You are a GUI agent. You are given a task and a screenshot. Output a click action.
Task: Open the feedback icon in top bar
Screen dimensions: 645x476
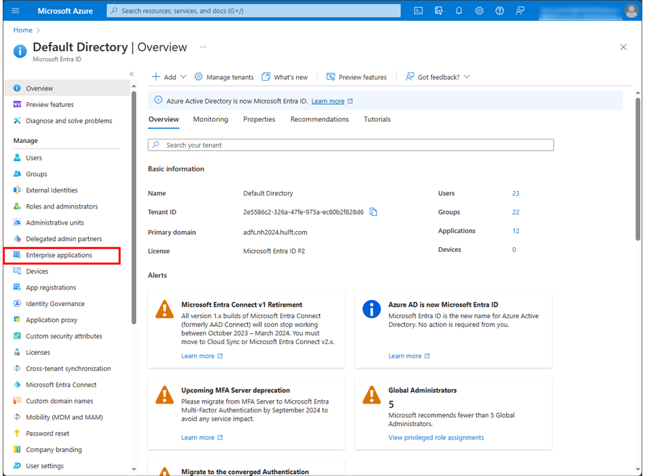pyautogui.click(x=520, y=11)
